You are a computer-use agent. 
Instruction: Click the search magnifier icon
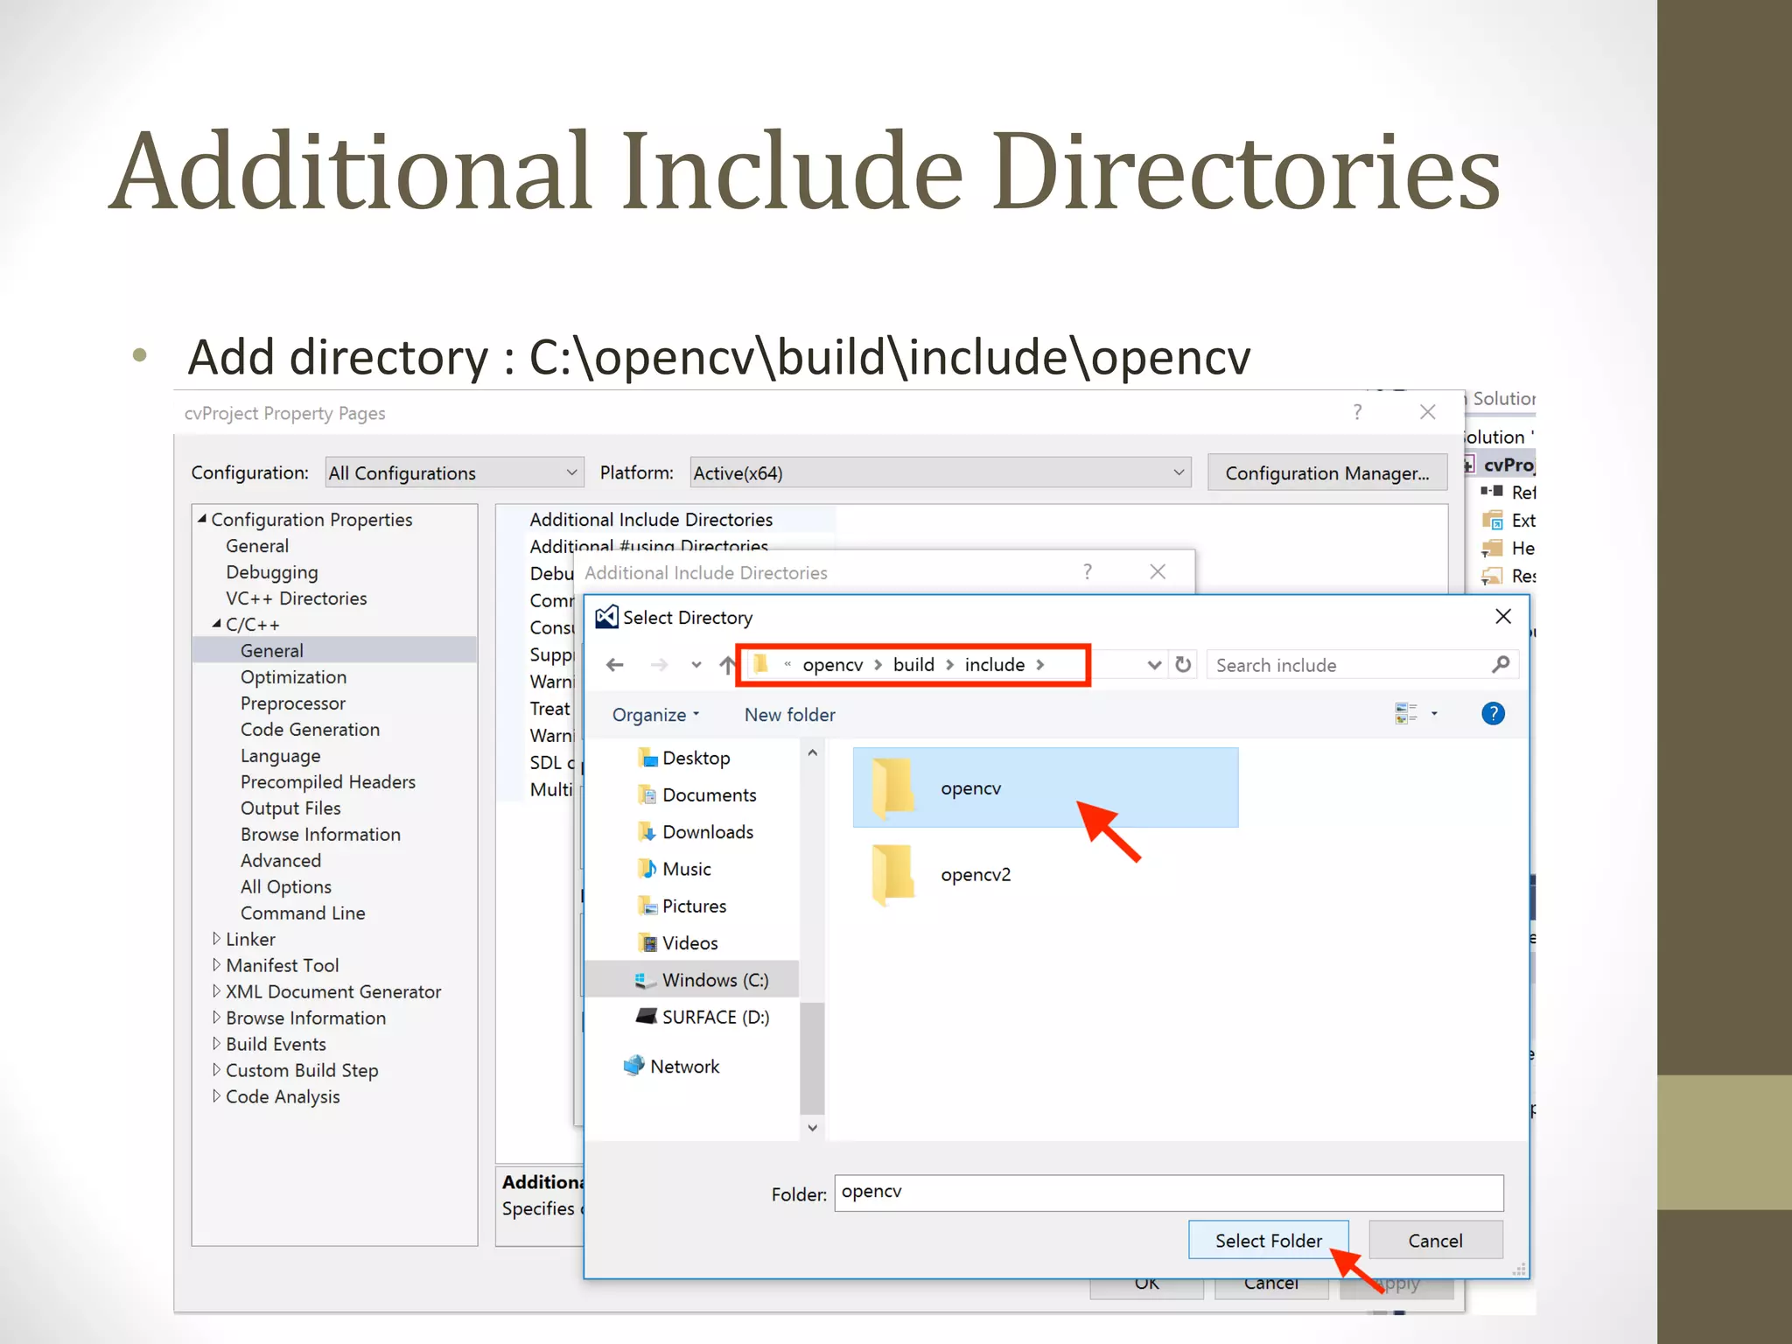pos(1500,665)
